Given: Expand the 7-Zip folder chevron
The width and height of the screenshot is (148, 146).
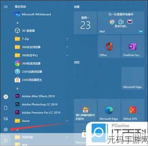Looking at the screenshot, I should coord(67,38).
